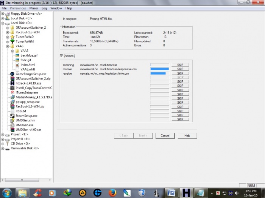The height and width of the screenshot is (198, 265).
Task: Open Firefox from the taskbar
Action: pos(112,193)
